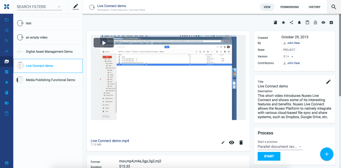Select Media Publishing Functional Demo result
This screenshot has width=341, height=168.
point(48,80)
